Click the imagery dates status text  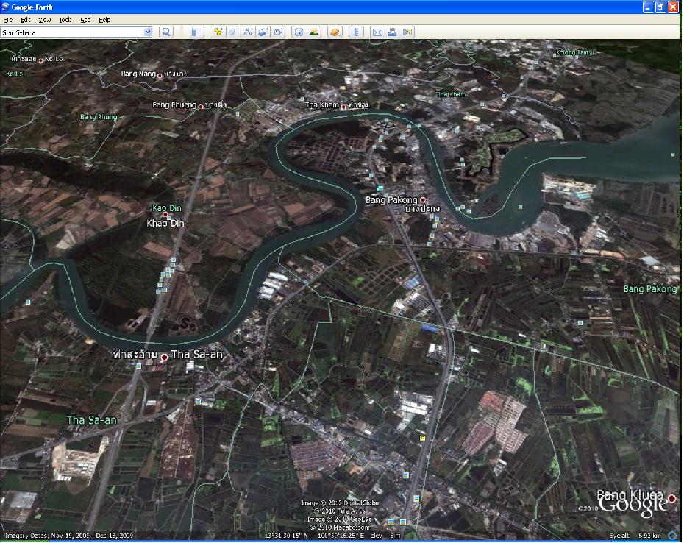[68, 536]
